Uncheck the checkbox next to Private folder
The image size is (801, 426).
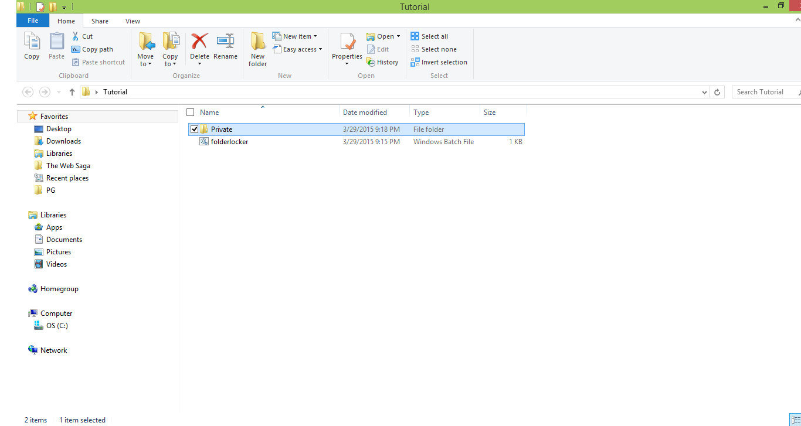pos(194,129)
